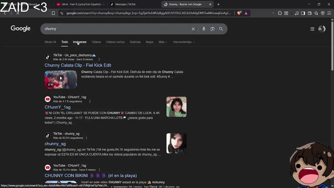This screenshot has width=334, height=188.
Task: Click TikTok favicon of chunny_sg result
Action: [x=47, y=136]
